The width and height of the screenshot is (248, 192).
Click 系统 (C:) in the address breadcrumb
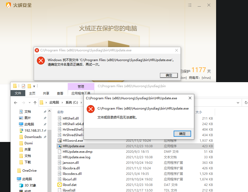point(72,102)
